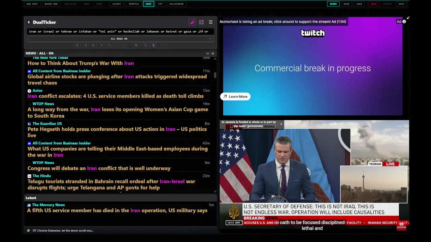431x242 pixels.
Task: Click the NEWS · ALL · EN panel header
Action: coord(39,53)
